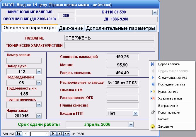Open the 'Номер цеха' dropdown showing 112

(39, 72)
